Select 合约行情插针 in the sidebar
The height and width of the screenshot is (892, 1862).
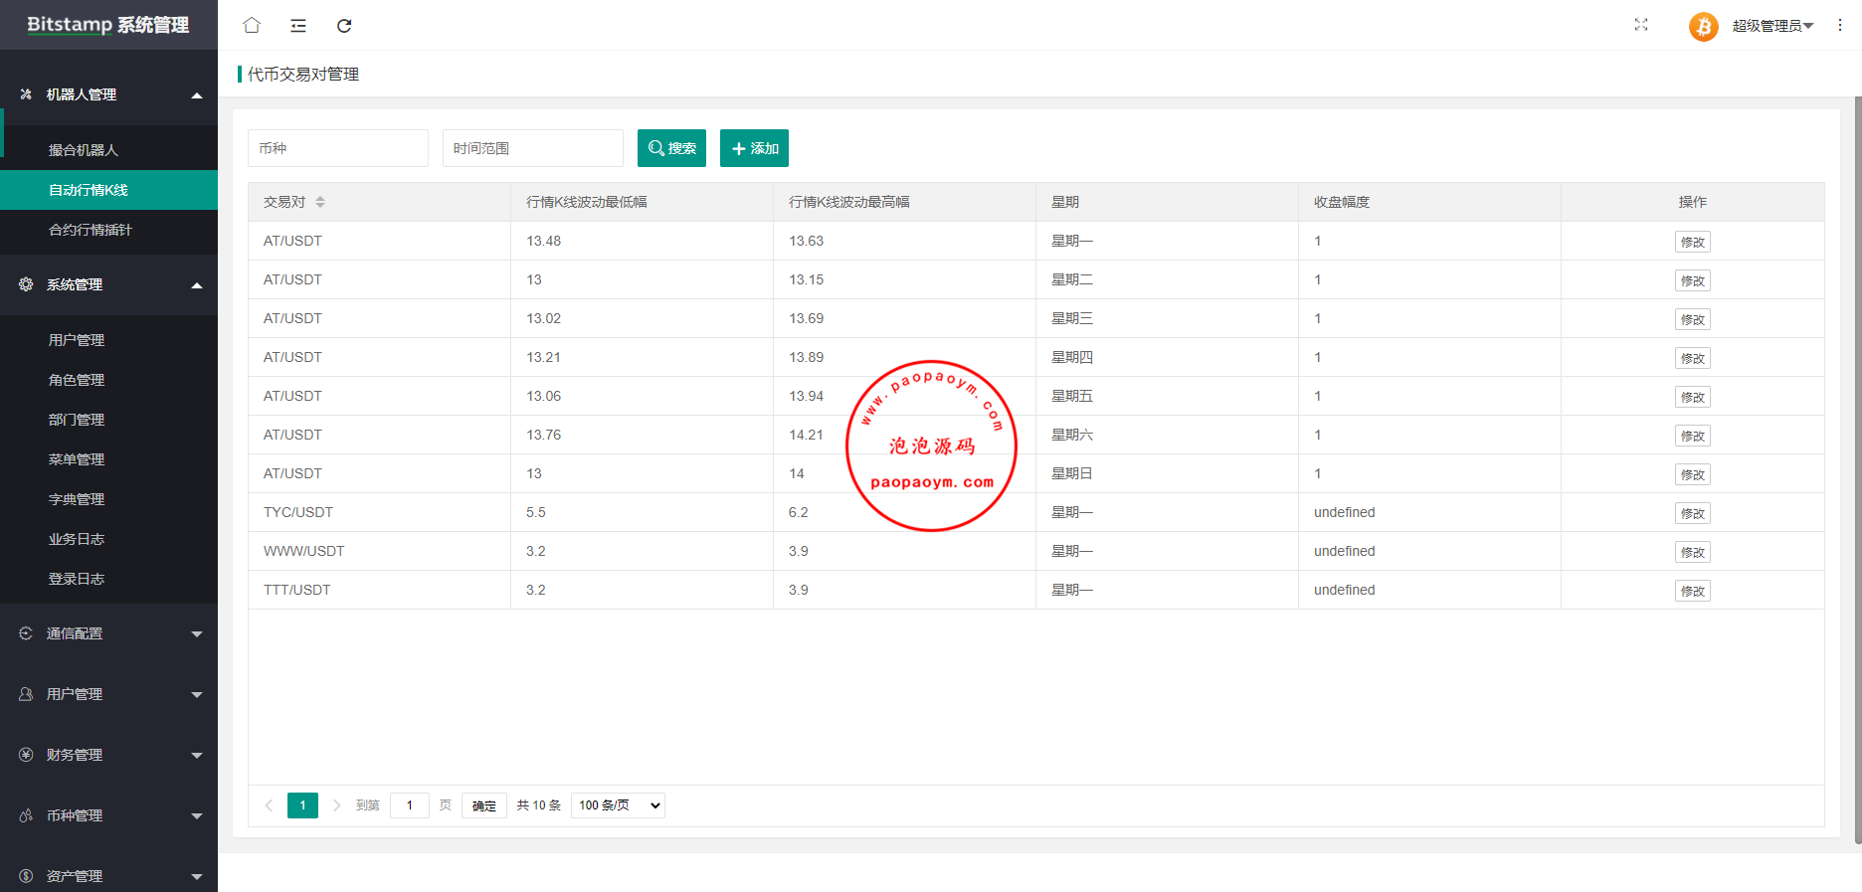point(91,230)
